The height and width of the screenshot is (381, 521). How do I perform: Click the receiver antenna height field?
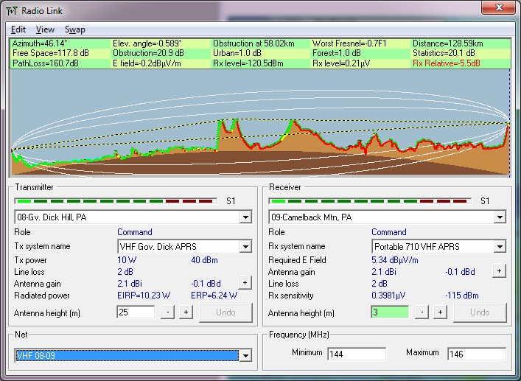390,312
